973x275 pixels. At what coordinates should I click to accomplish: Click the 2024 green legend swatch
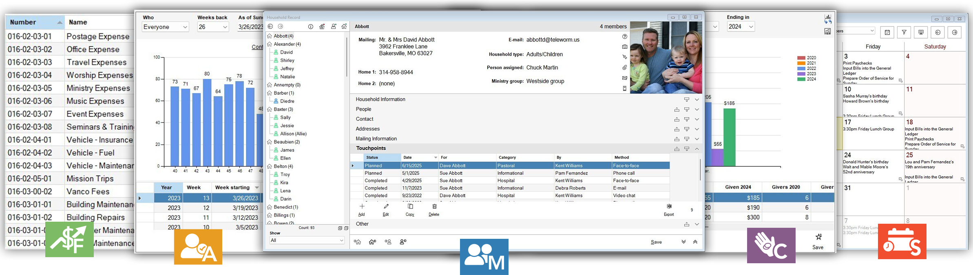pos(801,79)
